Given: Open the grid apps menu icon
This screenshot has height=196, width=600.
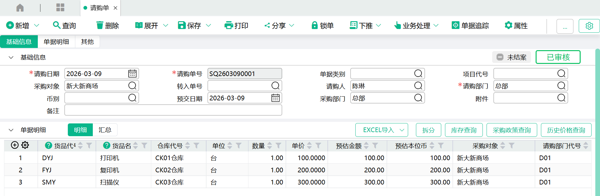Looking at the screenshot, I should 60,8.
